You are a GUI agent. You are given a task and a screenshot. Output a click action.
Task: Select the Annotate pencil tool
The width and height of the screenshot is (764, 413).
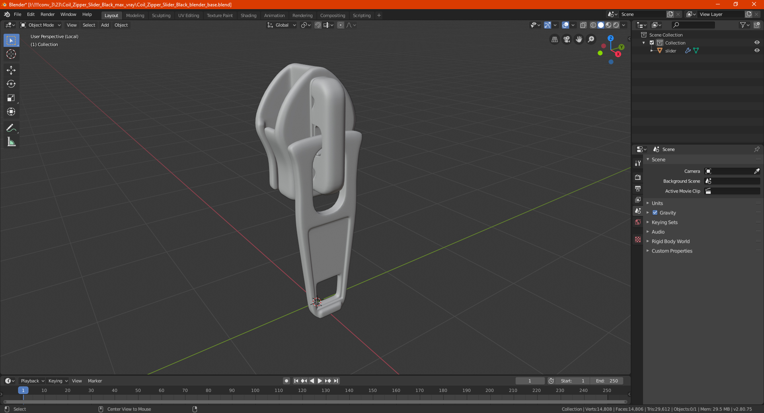pos(11,128)
